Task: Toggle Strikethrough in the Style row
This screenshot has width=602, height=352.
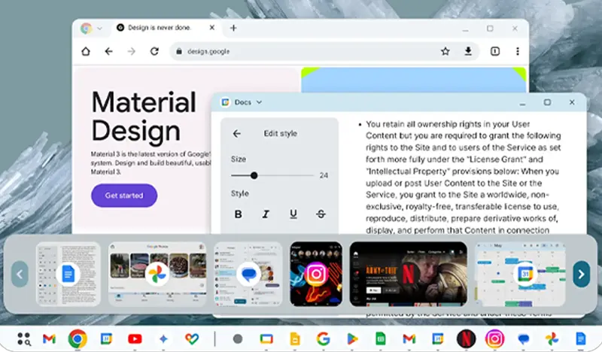Action: [321, 214]
